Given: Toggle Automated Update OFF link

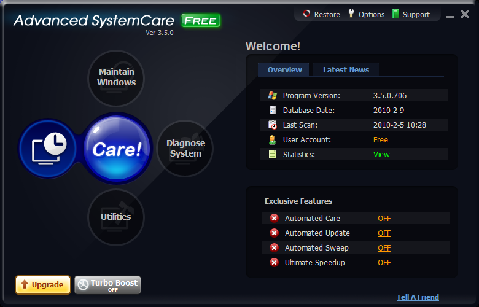Looking at the screenshot, I should [384, 233].
